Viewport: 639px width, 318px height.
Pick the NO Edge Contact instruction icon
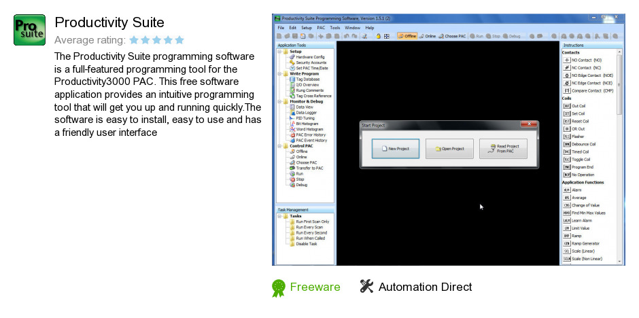point(566,75)
